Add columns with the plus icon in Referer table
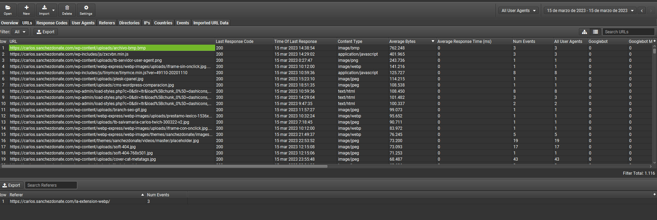657x220 pixels. tap(654, 195)
